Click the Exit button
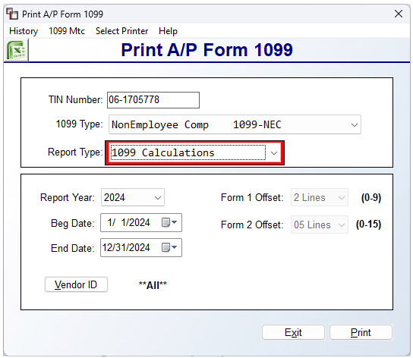 pyautogui.click(x=293, y=332)
